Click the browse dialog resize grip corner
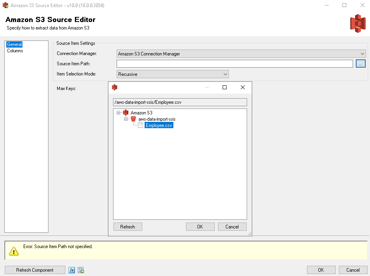The image size is (370, 276). [x=249, y=234]
